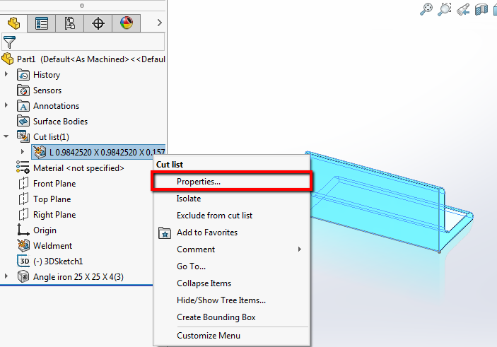Click the Origin icon

tap(23, 230)
